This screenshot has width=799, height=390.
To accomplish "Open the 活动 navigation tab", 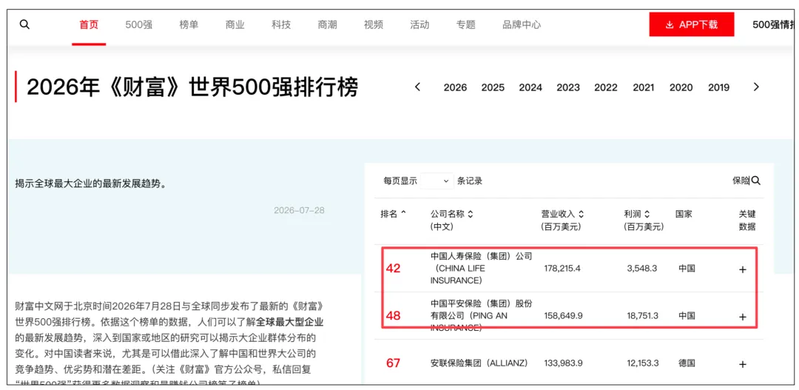I will click(419, 24).
